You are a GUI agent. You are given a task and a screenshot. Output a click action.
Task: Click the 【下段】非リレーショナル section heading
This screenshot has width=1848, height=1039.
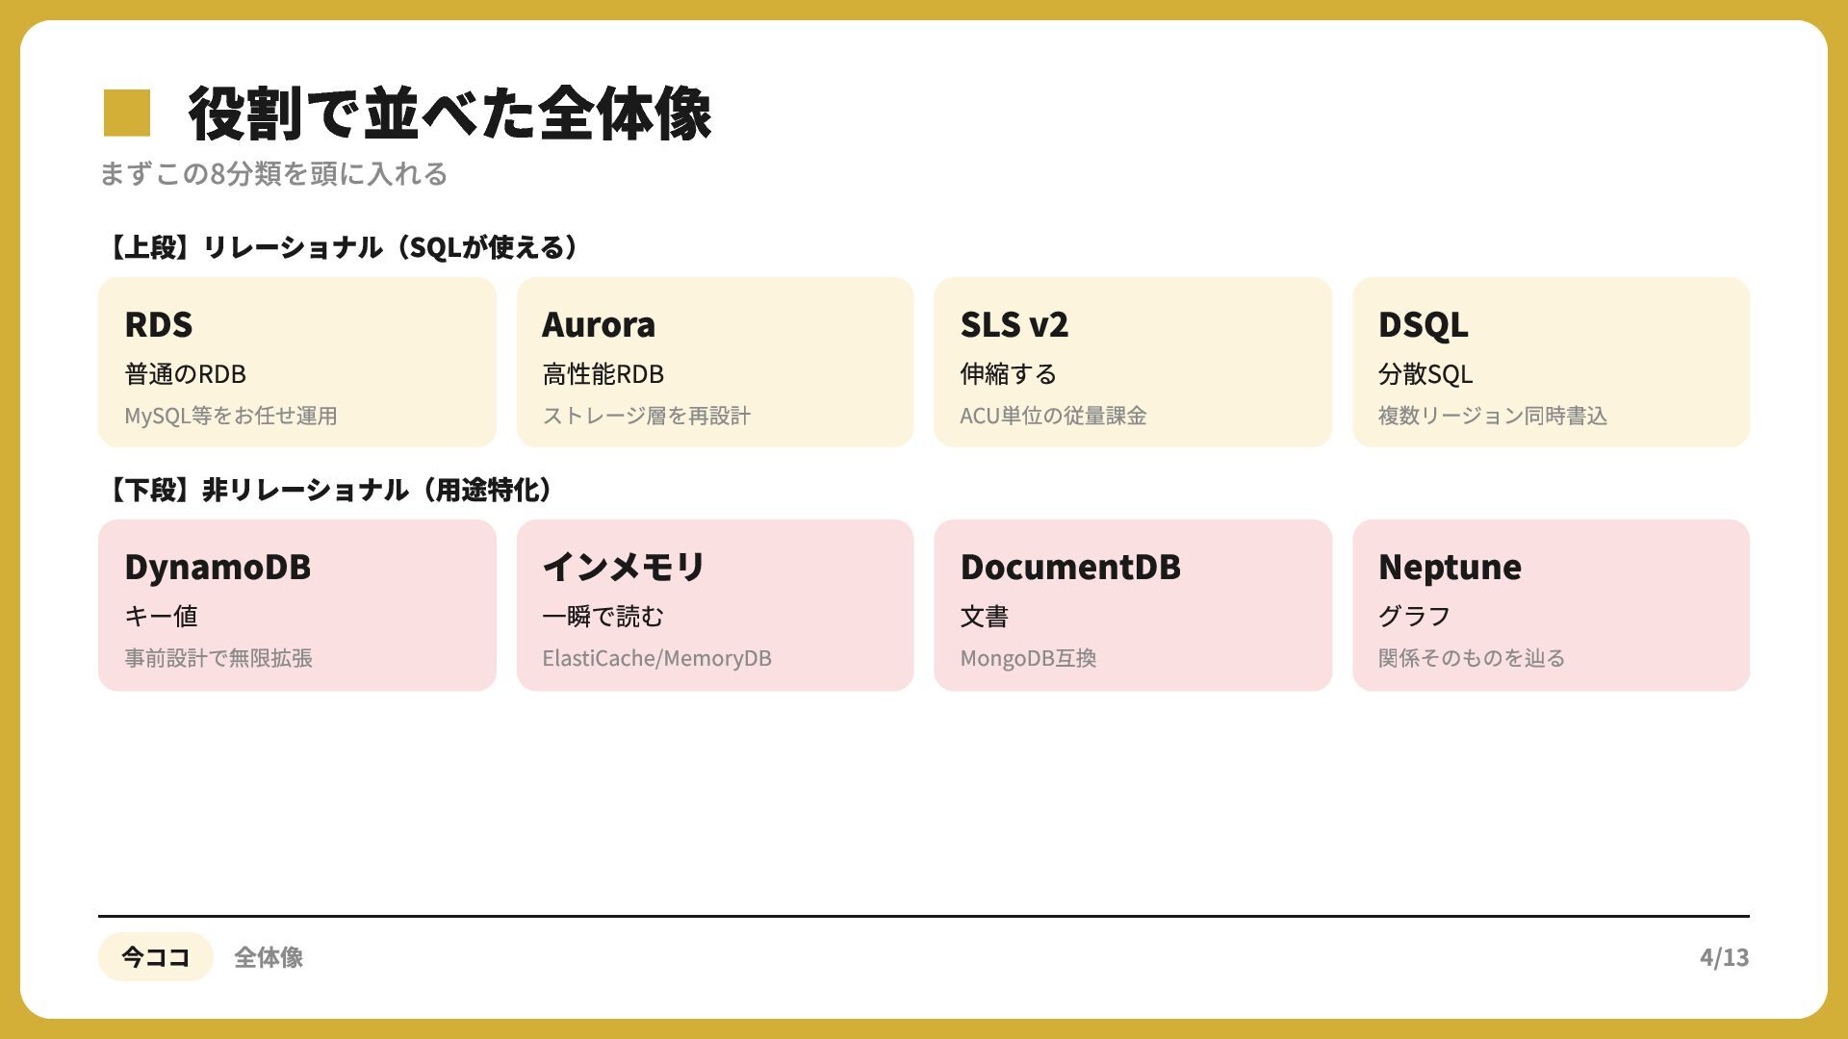tap(328, 490)
